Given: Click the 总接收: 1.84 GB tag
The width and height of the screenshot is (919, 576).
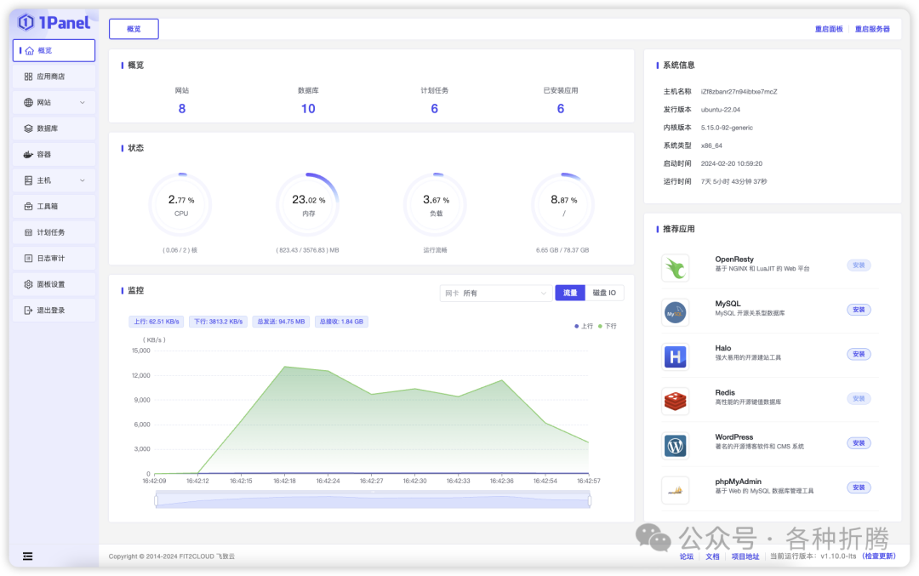Looking at the screenshot, I should (x=342, y=322).
